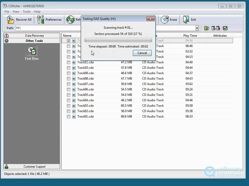
Task: Open the File menu
Action: coord(7,12)
